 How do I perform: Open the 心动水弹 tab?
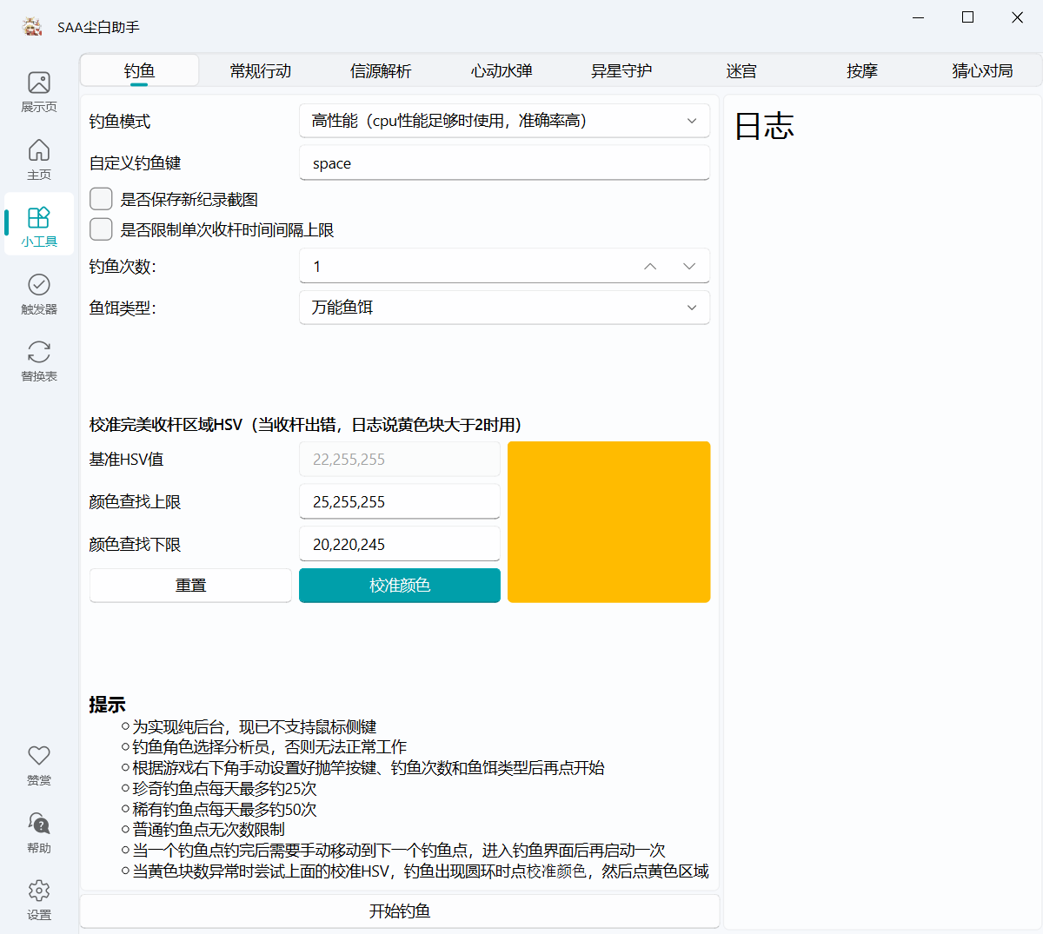click(502, 70)
